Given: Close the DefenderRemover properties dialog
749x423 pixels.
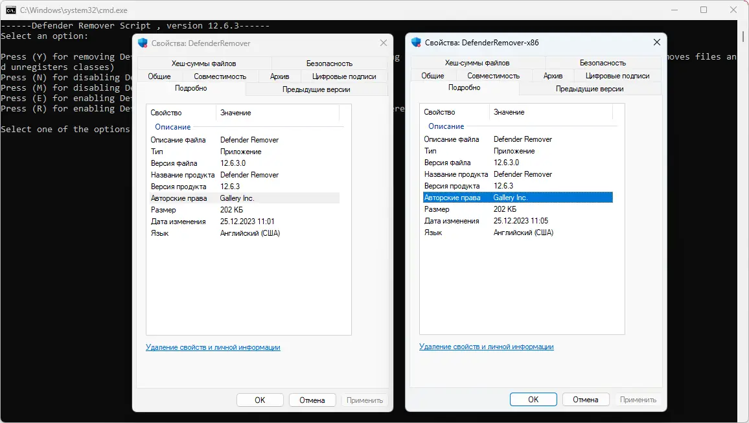Looking at the screenshot, I should tap(384, 43).
